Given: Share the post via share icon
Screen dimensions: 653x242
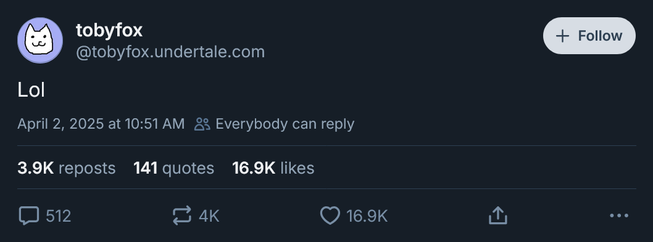Looking at the screenshot, I should [x=498, y=216].
